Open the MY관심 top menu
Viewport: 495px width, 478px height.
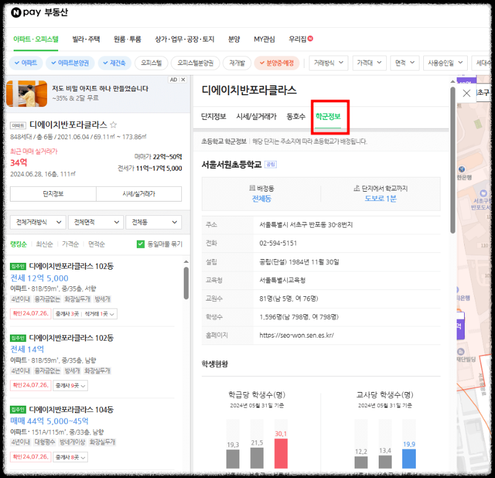click(x=264, y=39)
